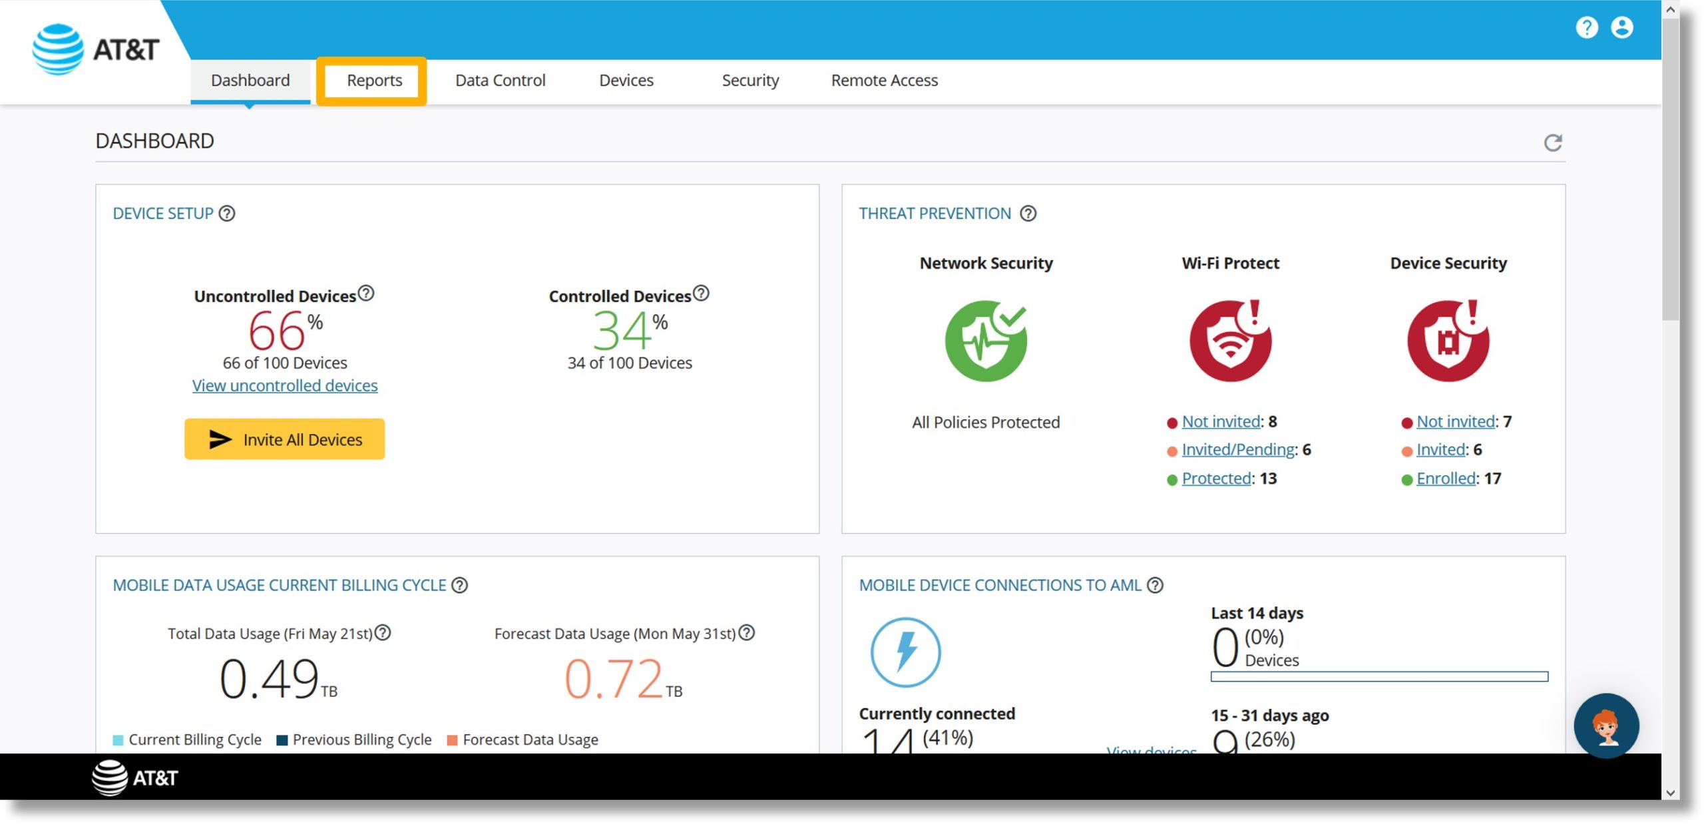Click the 'Currently connected' label
Image resolution: width=1704 pixels, height=824 pixels.
(x=937, y=714)
